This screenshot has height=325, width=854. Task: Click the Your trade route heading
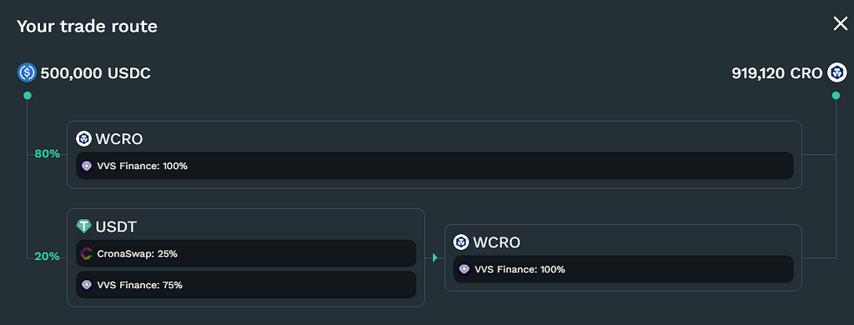point(87,26)
